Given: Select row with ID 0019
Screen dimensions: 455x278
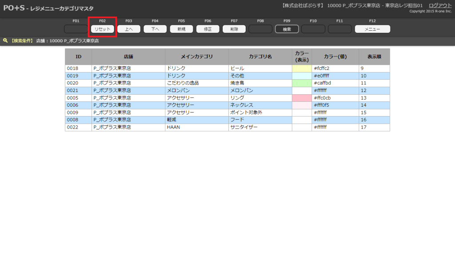Looking at the screenshot, I should click(x=78, y=76).
